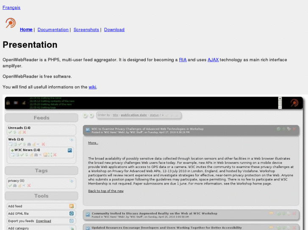
Task: Click the binoculars search icon under Web category
Action: pos(29,144)
